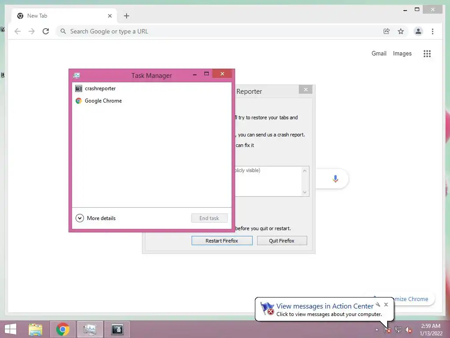This screenshot has height=338, width=450.
Task: Open the Windows Start button
Action: click(x=11, y=329)
